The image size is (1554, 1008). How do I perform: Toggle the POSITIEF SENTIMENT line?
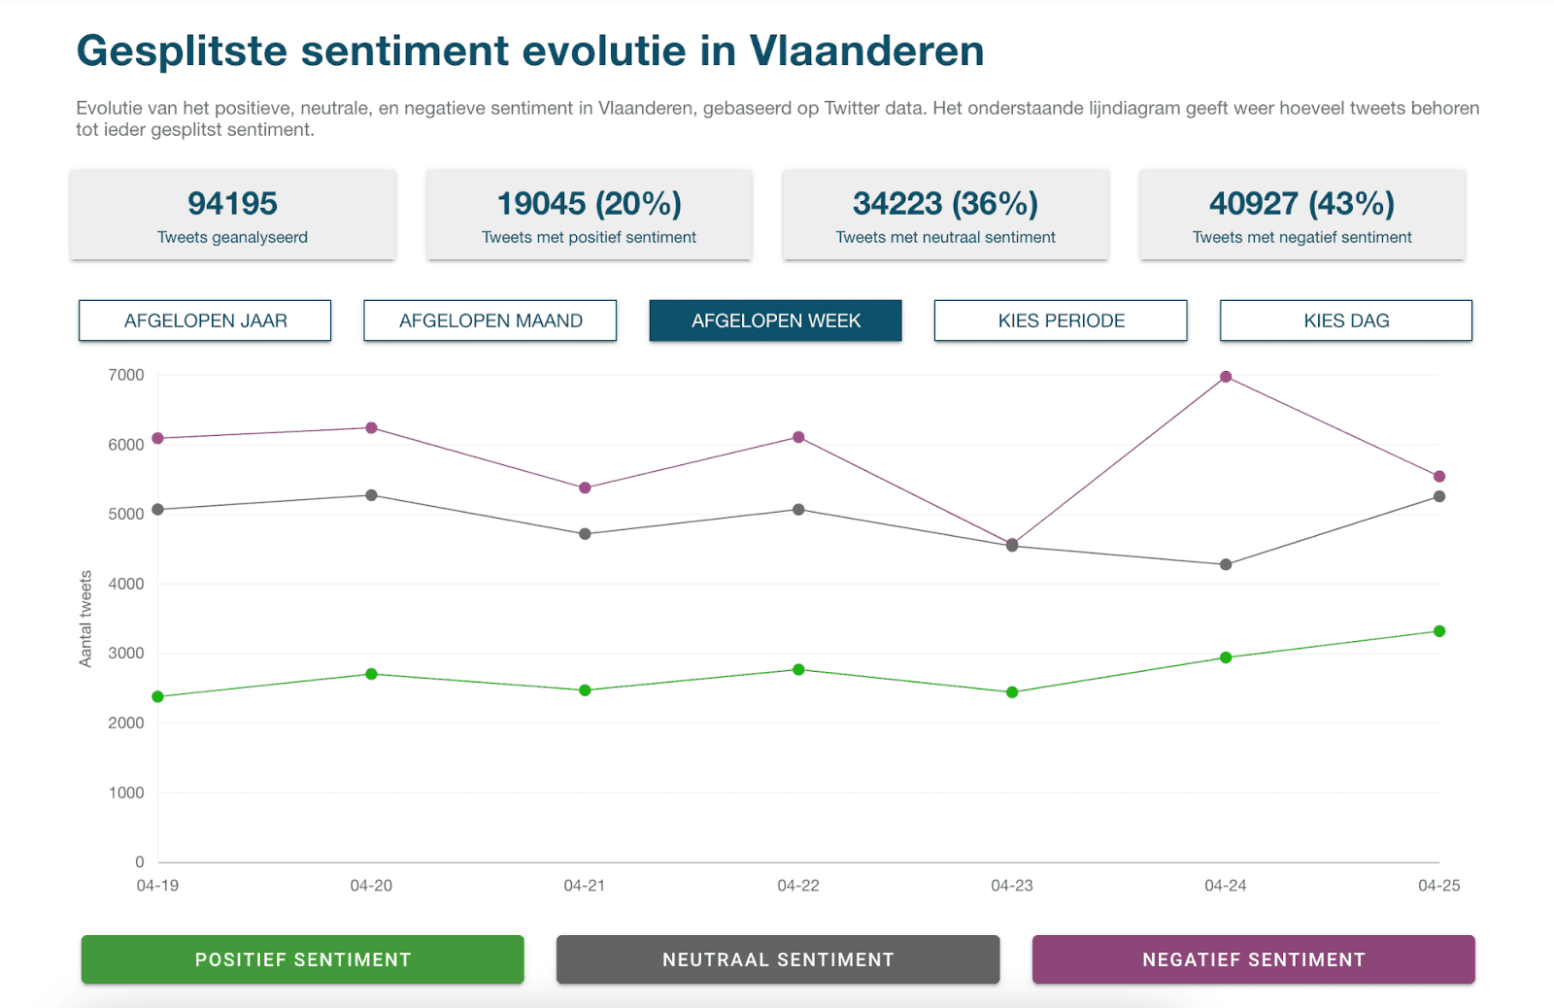(x=303, y=959)
